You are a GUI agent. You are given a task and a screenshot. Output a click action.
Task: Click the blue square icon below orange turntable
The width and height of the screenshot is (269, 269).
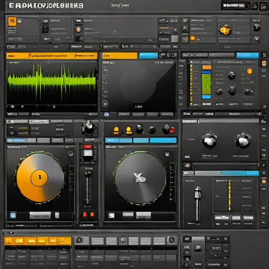(13, 215)
